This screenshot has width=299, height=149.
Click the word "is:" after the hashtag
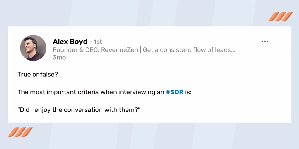pos(188,92)
